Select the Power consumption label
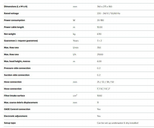Screen dimensions: 154x128 tap(14, 20)
